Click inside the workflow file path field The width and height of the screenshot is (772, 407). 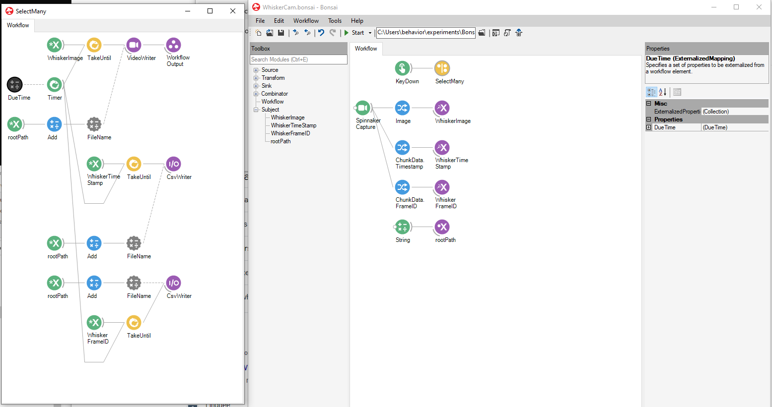425,32
